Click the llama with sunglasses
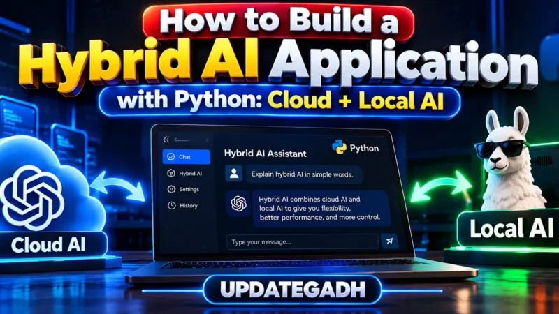This screenshot has width=559, height=314. [510, 160]
